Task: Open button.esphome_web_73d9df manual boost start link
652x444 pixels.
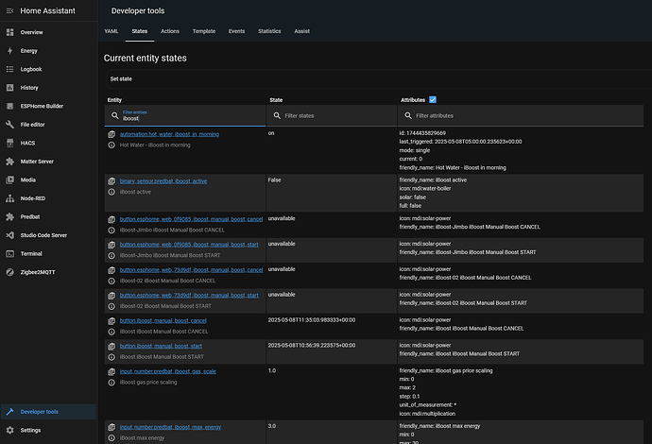Action: tap(189, 295)
